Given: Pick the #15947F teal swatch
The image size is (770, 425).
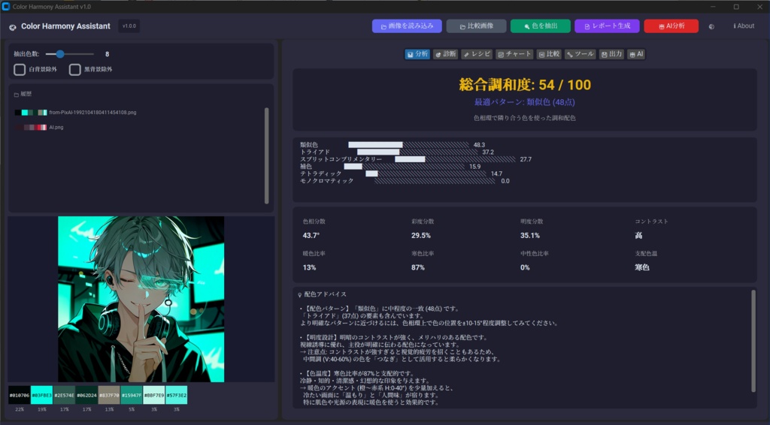Looking at the screenshot, I should (132, 395).
